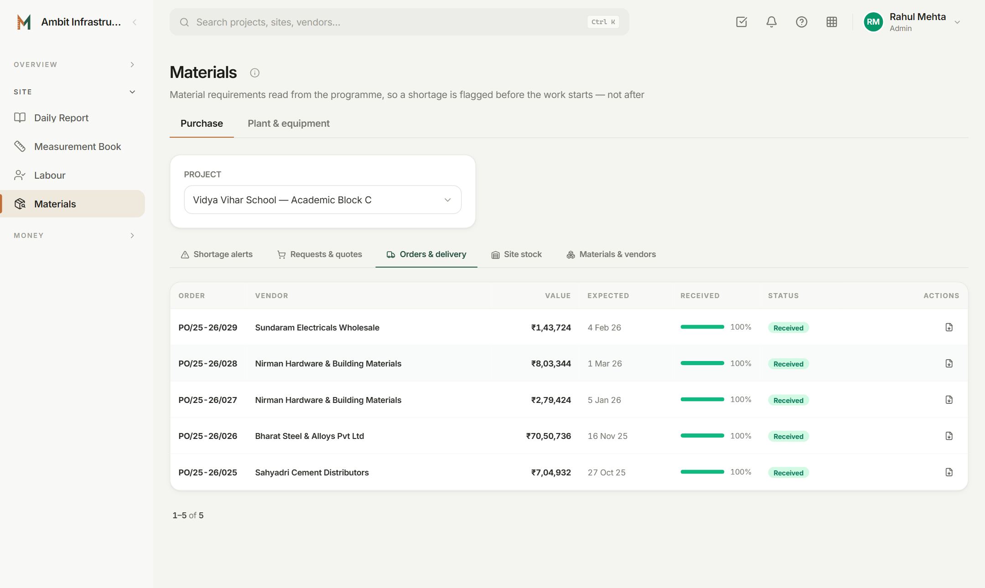Download document for PO/25-26/029
This screenshot has height=588, width=985.
click(x=949, y=327)
